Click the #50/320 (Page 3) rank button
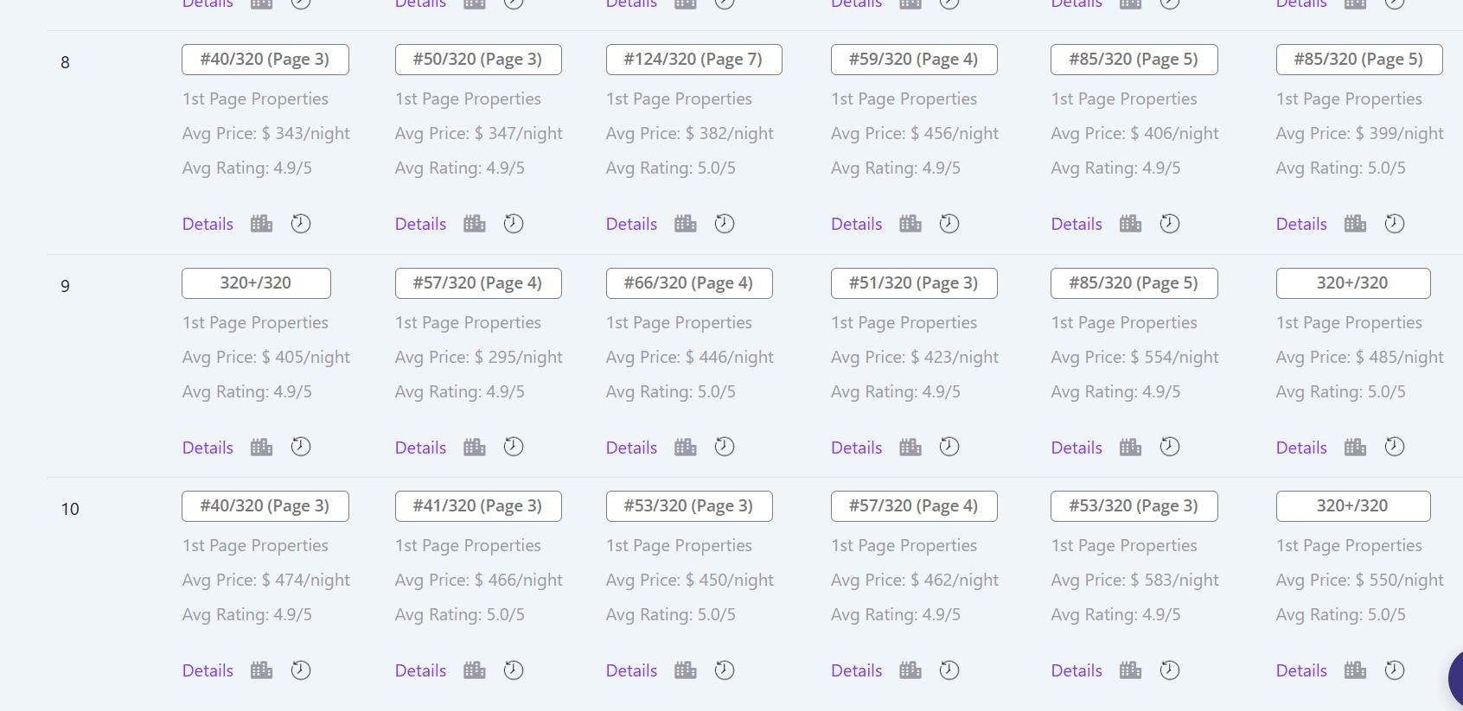The height and width of the screenshot is (711, 1463). click(x=478, y=60)
